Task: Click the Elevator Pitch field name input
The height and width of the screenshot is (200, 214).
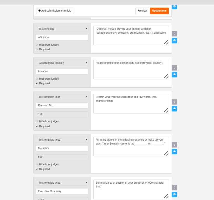Action: (62, 105)
